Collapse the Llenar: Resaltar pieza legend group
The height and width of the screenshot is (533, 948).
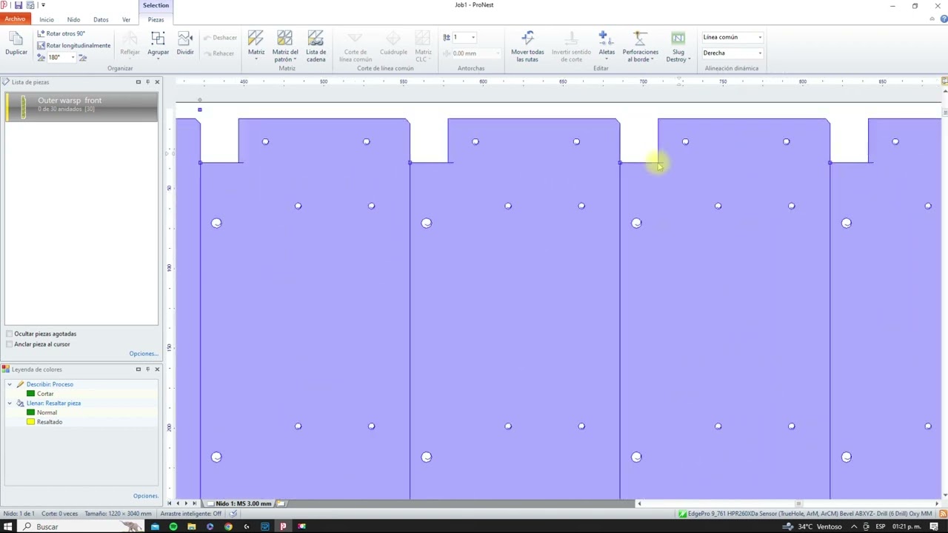tap(10, 403)
